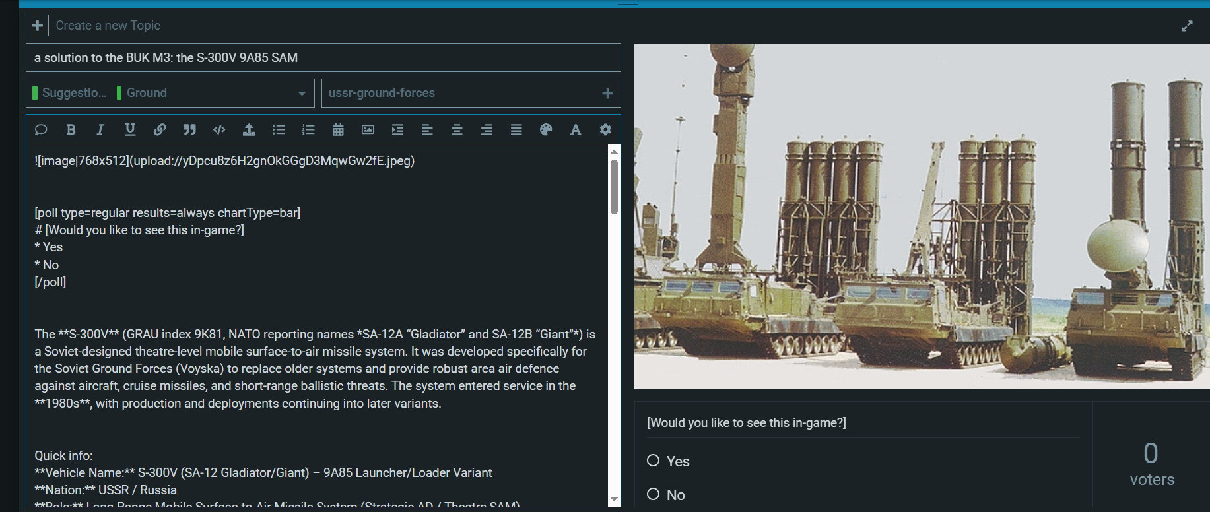Center align the selected text

(x=457, y=130)
